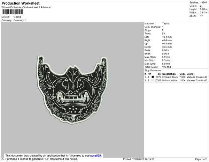Click the mask embroidery design preview
Screen dimensions: 209x162
(x=72, y=89)
